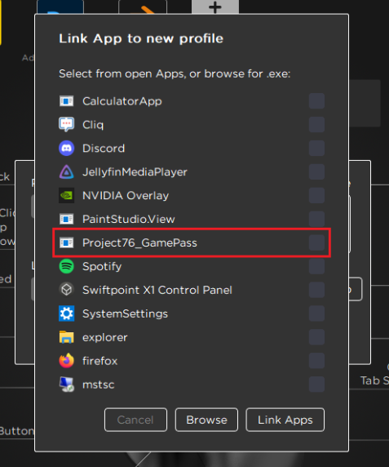
Task: Enable the Discord checkbox
Action: [316, 149]
